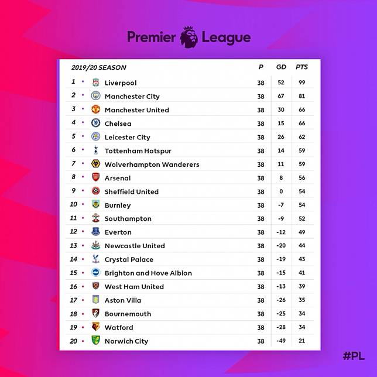Image resolution: width=377 pixels, height=377 pixels.
Task: Click the Crystal Palace eagle badge
Action: (95, 259)
